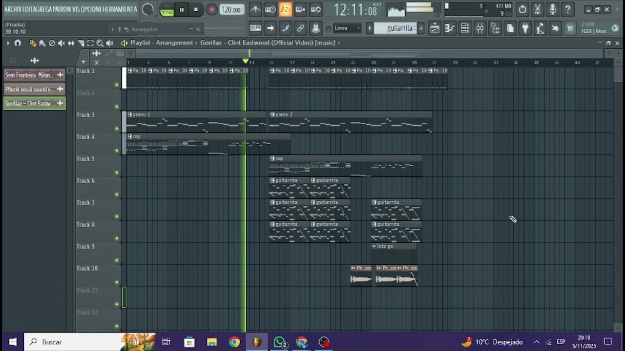Mute Track 5 using its green light
625x351 pixels.
[x=117, y=173]
